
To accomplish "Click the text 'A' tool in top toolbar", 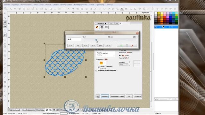I will pyautogui.click(x=11, y=9).
